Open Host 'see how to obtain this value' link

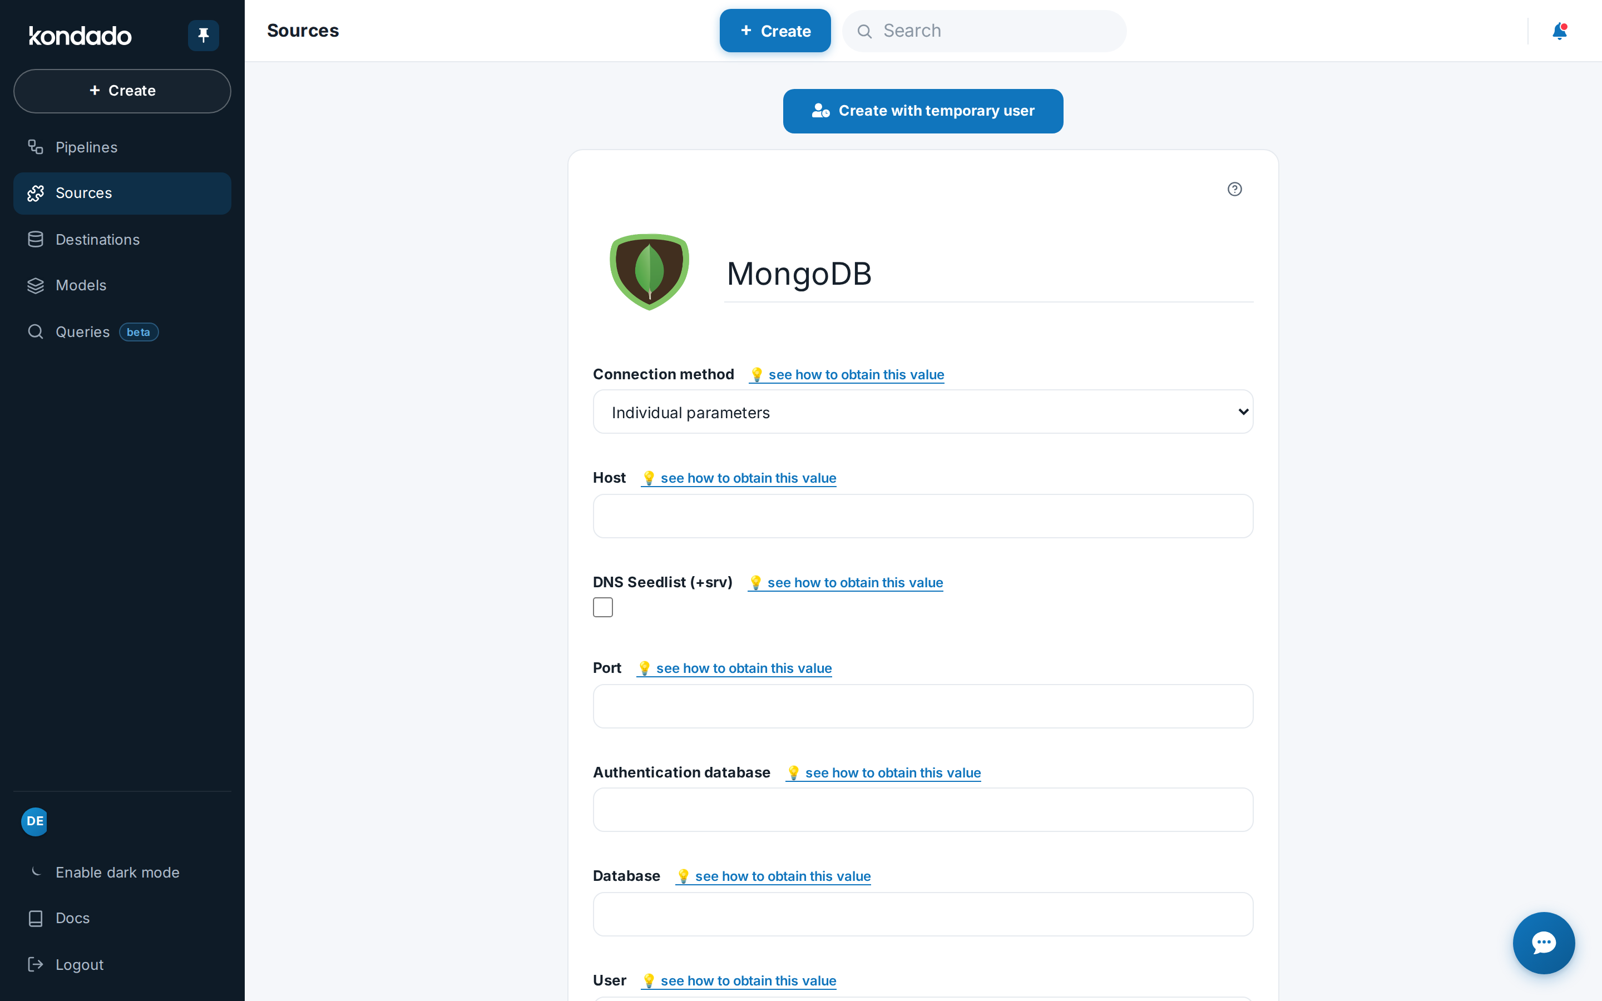point(739,478)
